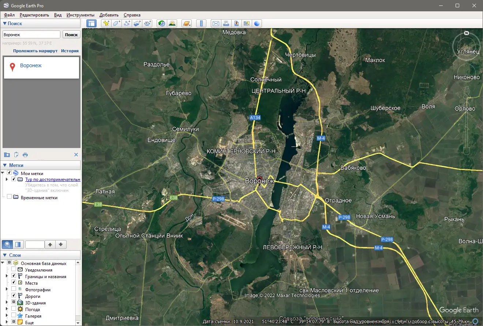The width and height of the screenshot is (483, 326).
Task: Move selected place up arrow
Action: coord(50,244)
